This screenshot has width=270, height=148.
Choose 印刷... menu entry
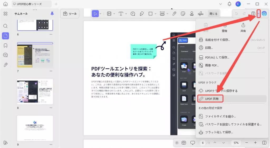(232, 48)
